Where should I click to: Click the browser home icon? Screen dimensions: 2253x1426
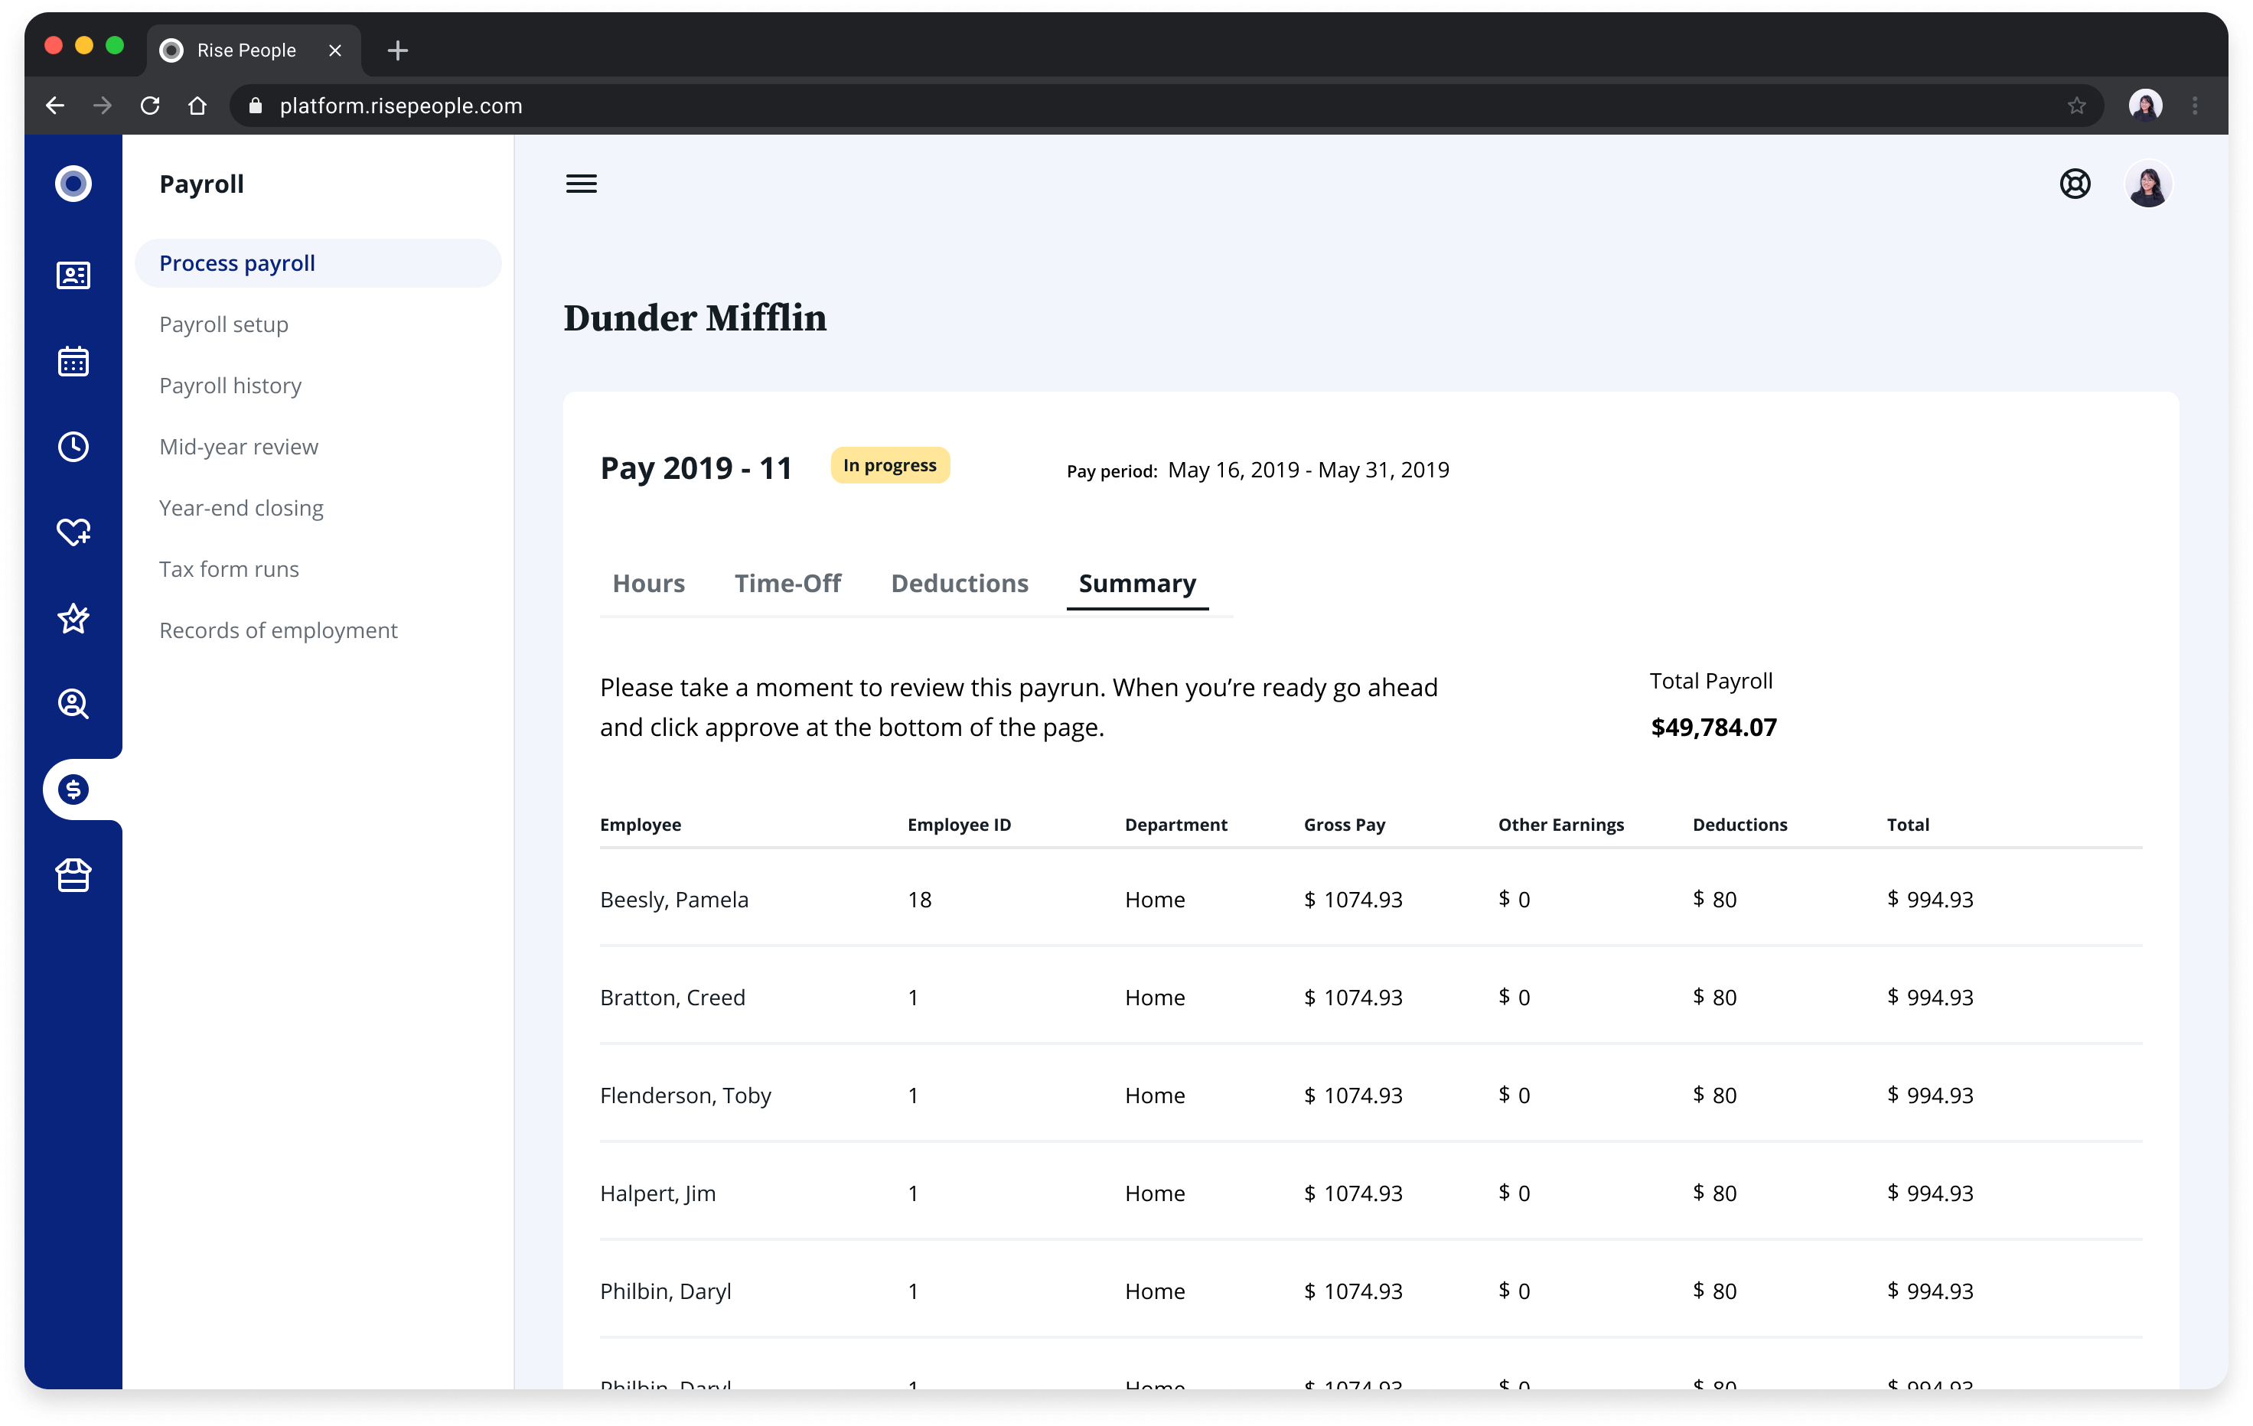pos(197,106)
